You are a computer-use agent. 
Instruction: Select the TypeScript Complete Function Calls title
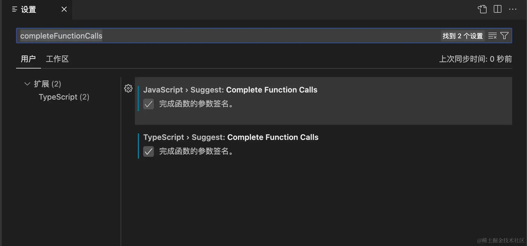coord(231,137)
